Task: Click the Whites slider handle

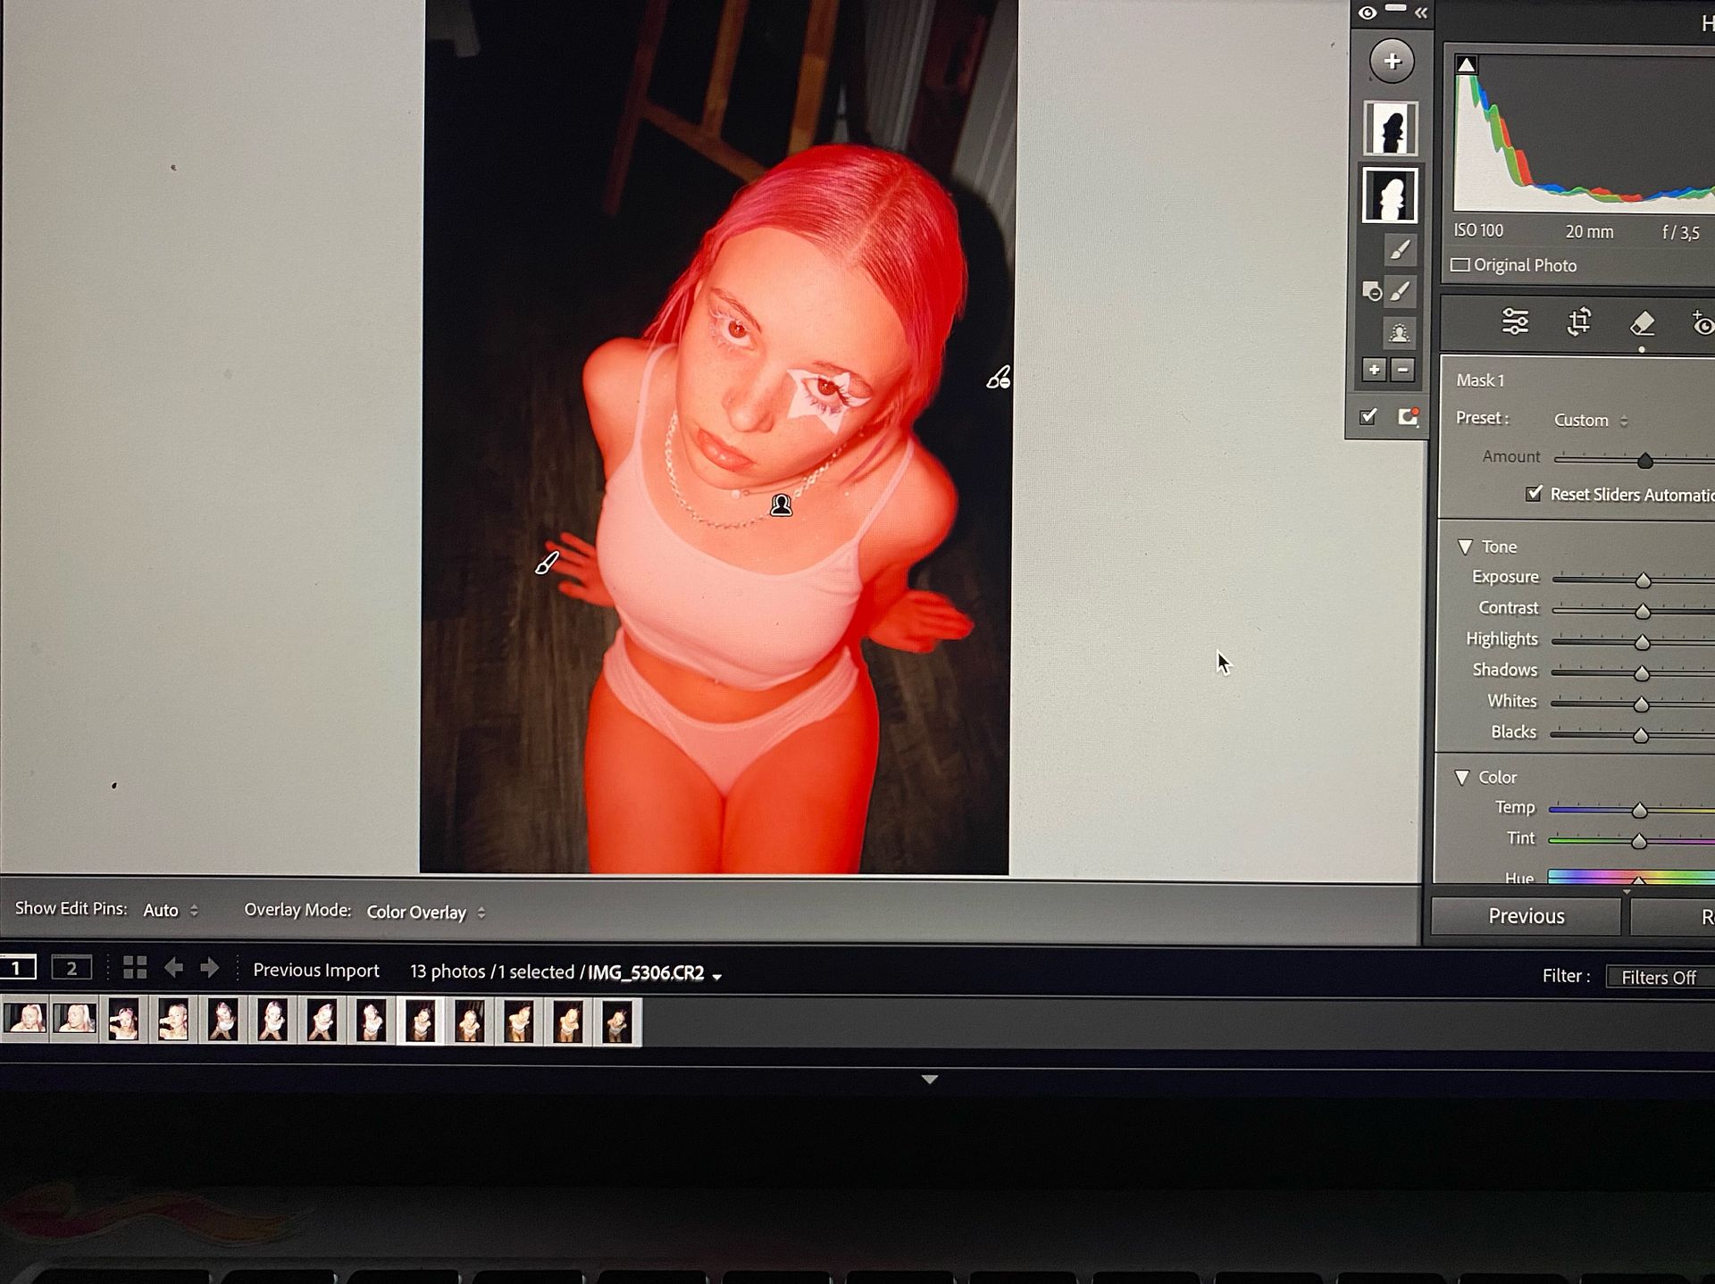Action: (x=1641, y=705)
